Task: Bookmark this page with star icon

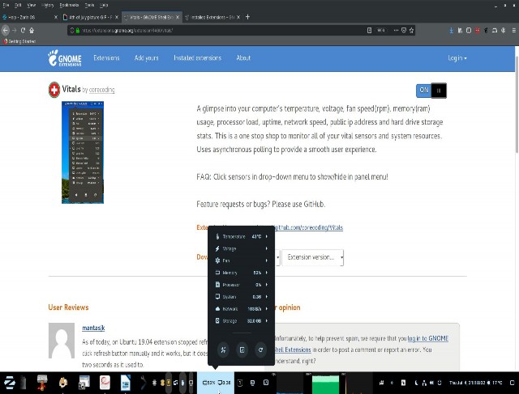Action: (411, 31)
